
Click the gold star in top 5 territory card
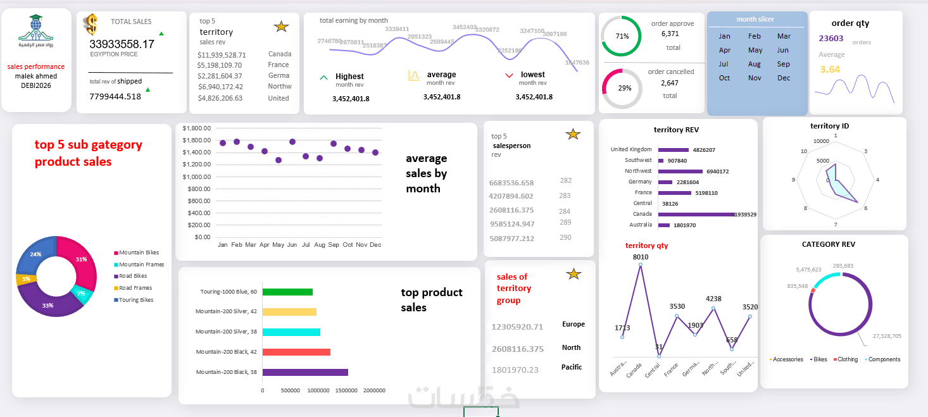point(281,27)
